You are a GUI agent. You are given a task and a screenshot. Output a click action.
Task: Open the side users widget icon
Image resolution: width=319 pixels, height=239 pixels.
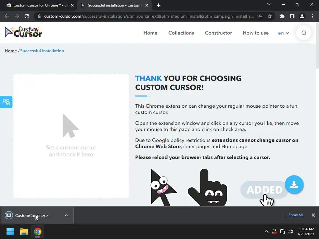point(6,102)
